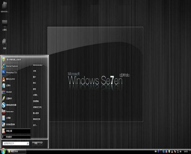The width and height of the screenshot is (191, 154).
Task: Open the QQ2010 penguin entry in the Start menu
Action: [x=16, y=79]
